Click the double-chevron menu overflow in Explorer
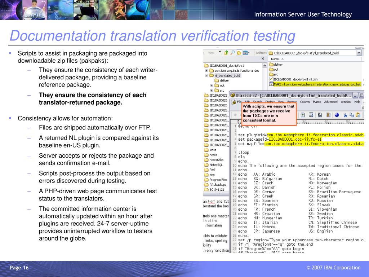 point(220,52)
